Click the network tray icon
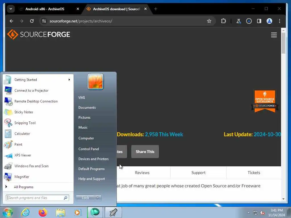The image size is (291, 218). [255, 213]
